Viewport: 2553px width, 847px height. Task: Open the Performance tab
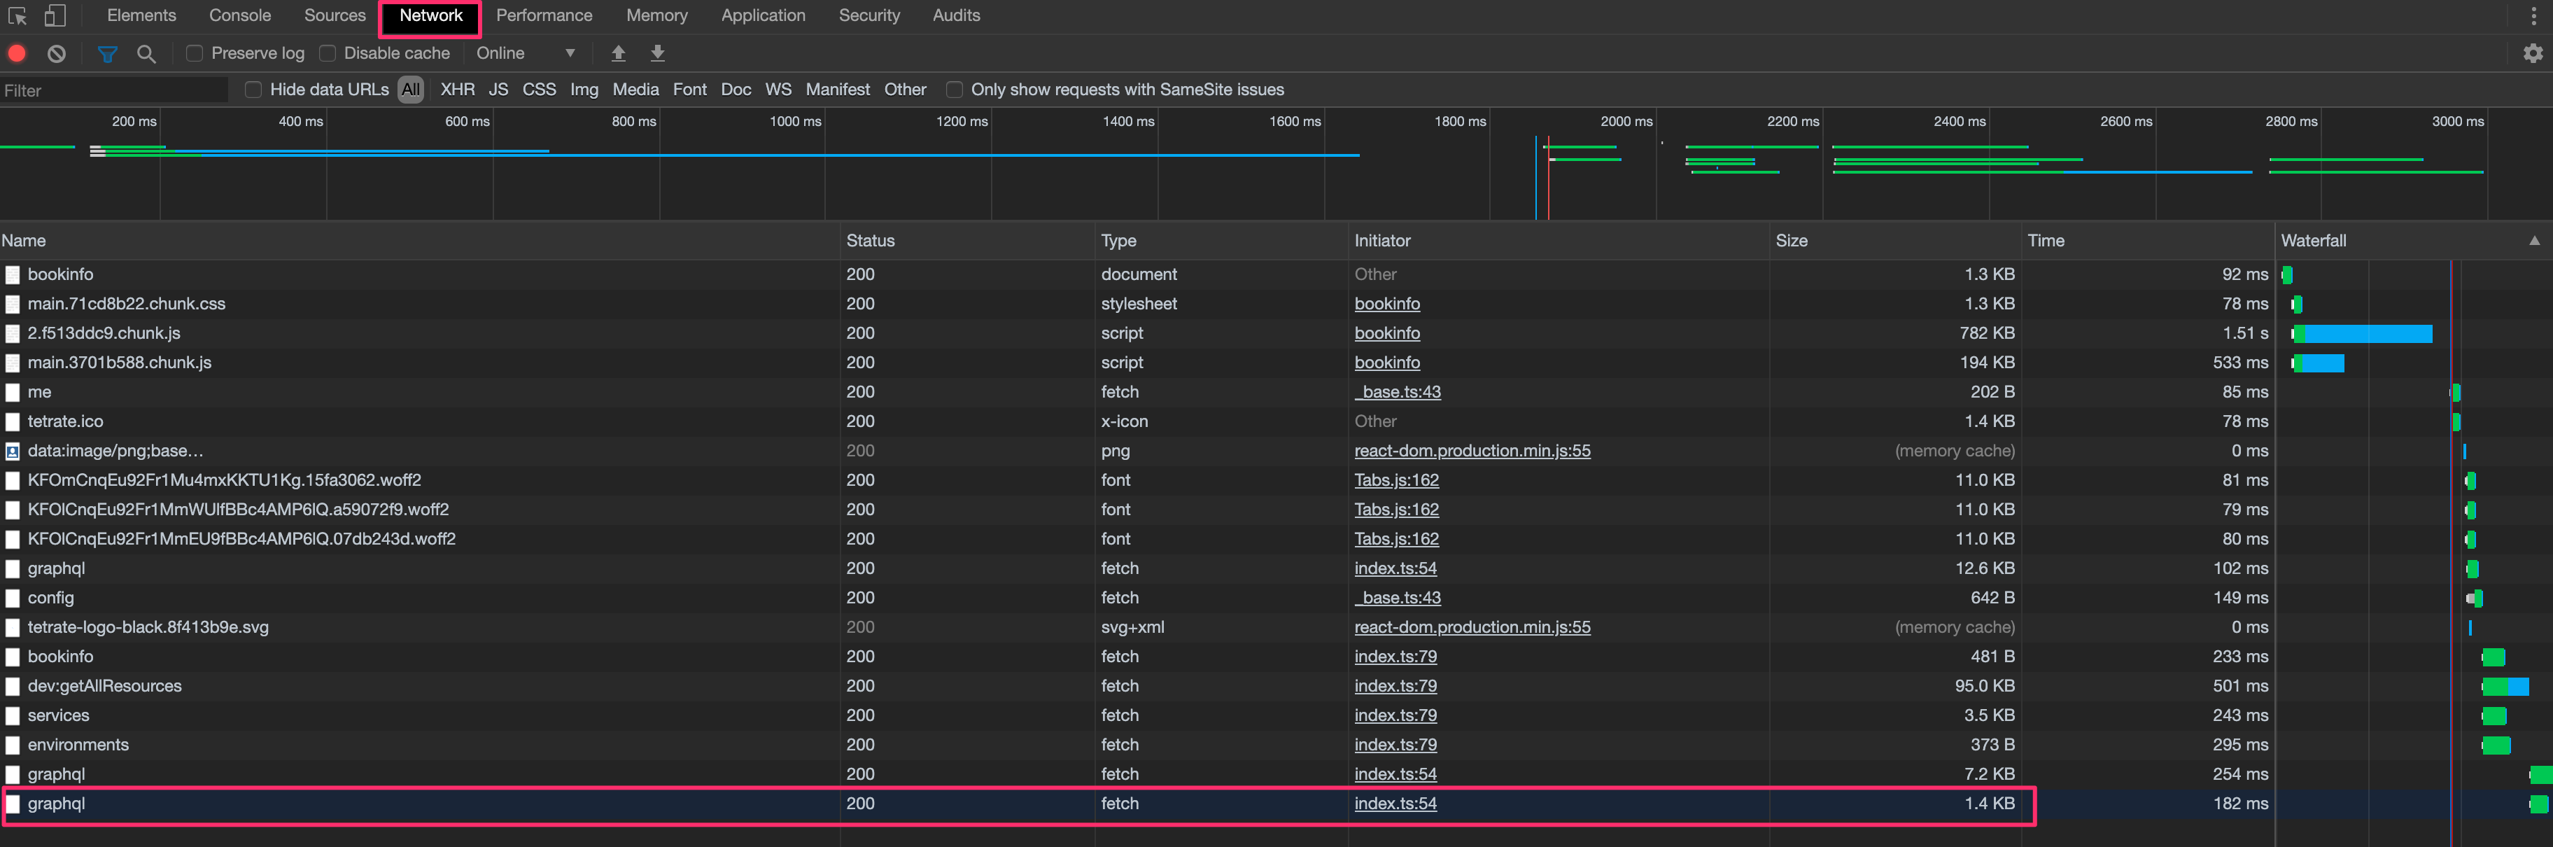point(544,16)
